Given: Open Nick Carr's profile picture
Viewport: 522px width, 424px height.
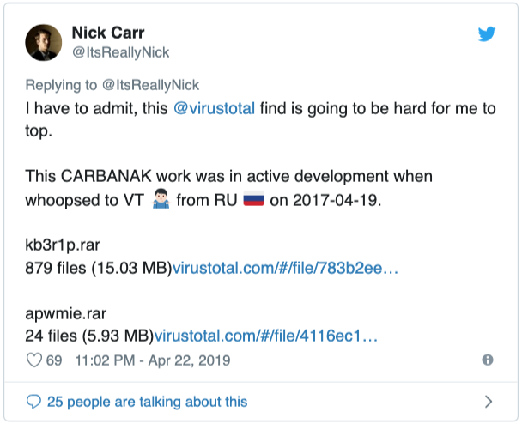Looking at the screenshot, I should [x=42, y=42].
